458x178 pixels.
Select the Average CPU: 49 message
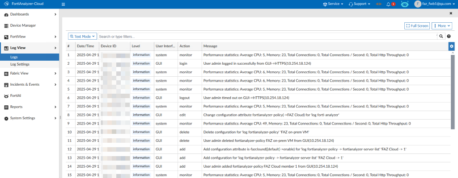pyautogui.click(x=307, y=123)
